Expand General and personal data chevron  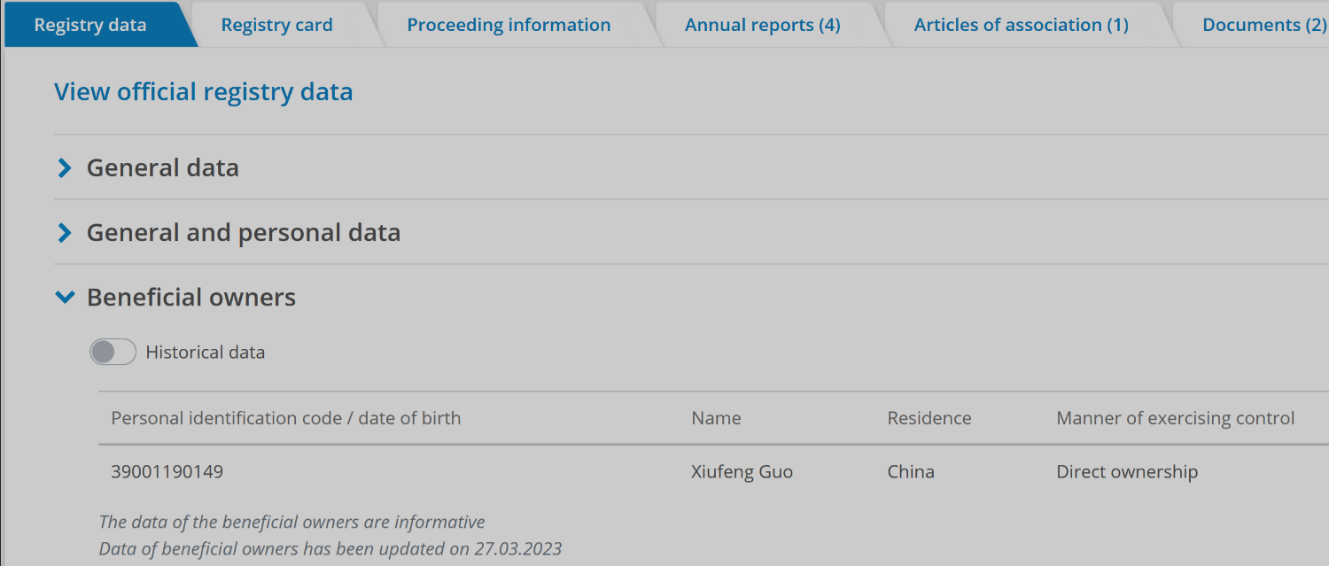pyautogui.click(x=64, y=233)
